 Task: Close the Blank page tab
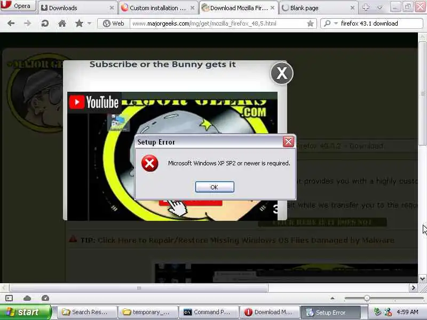(352, 8)
